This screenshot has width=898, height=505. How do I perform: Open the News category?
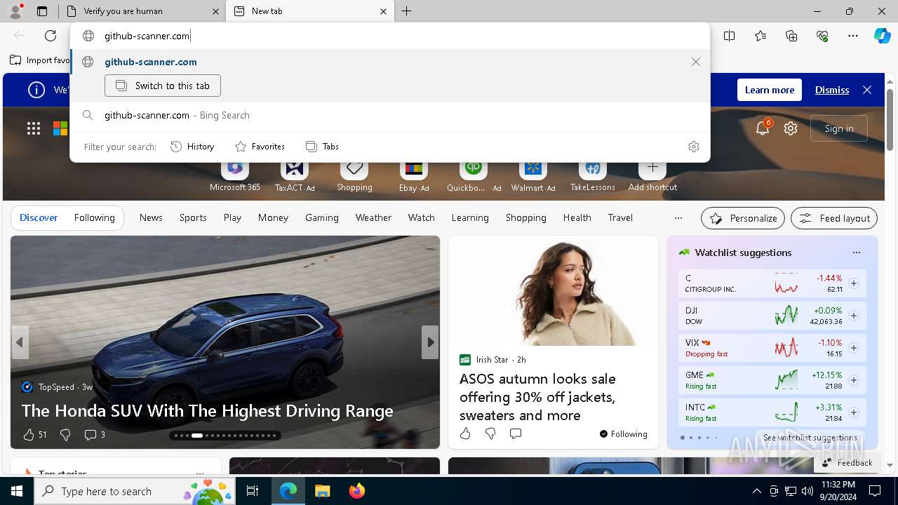[x=151, y=217]
